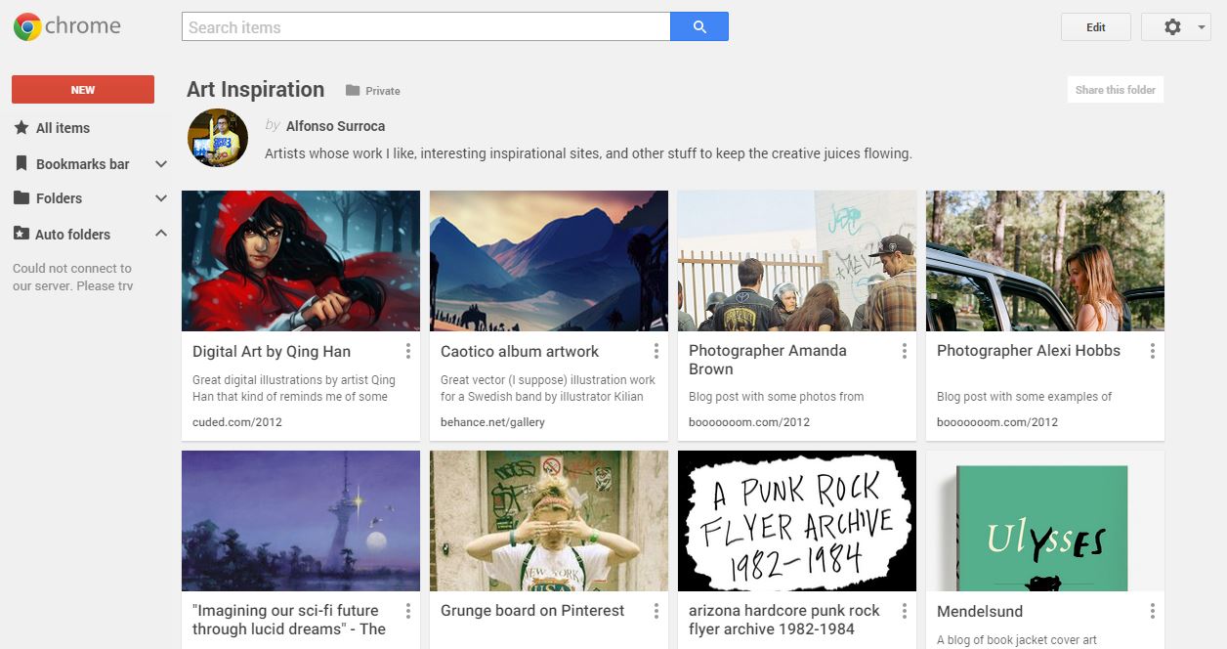Expand the Bookmarks bar section
Screen dimensions: 1227x649
tap(161, 163)
